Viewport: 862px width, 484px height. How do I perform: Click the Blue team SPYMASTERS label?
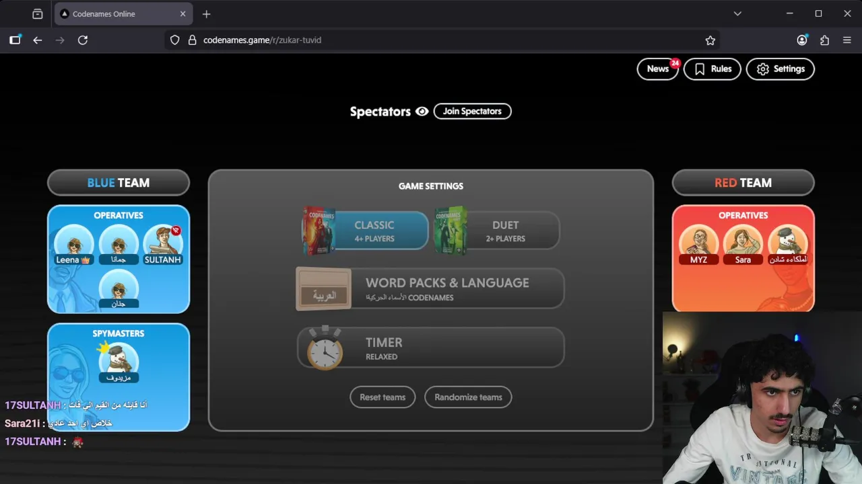pos(119,333)
